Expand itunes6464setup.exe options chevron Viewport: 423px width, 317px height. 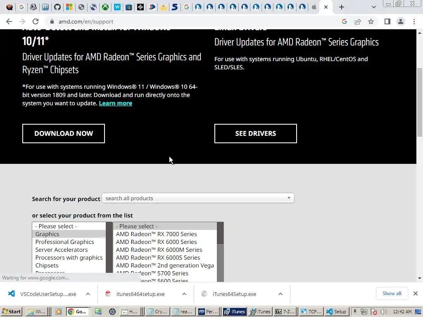click(184, 294)
